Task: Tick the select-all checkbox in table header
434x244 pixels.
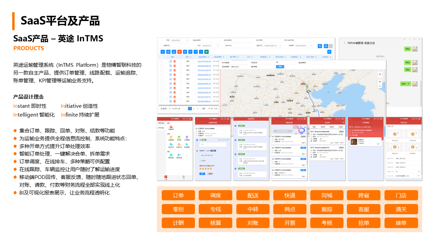Action: pyautogui.click(x=162, y=57)
